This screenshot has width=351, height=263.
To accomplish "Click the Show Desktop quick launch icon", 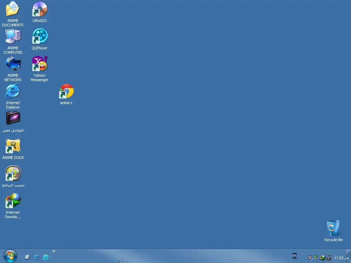I will coord(27,257).
